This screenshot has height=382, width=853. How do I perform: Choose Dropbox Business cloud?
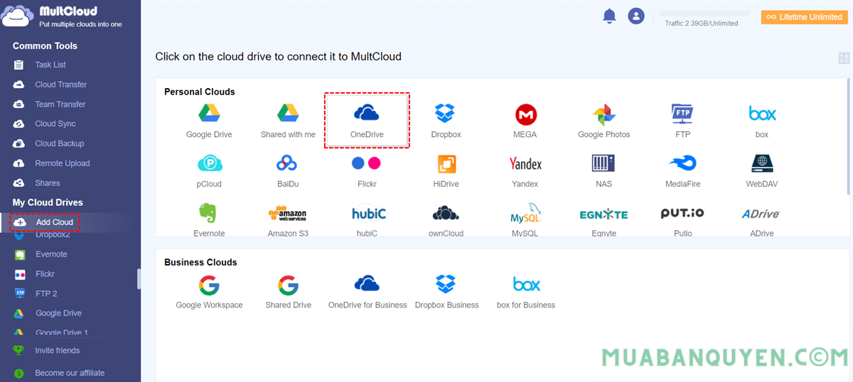tap(446, 285)
